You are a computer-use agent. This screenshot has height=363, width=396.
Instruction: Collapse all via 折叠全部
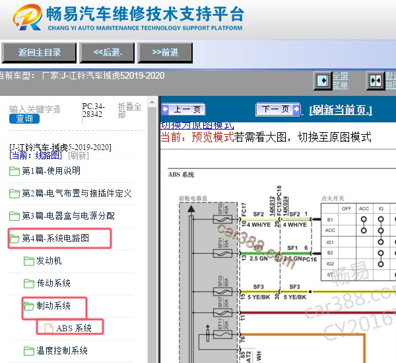[x=129, y=110]
